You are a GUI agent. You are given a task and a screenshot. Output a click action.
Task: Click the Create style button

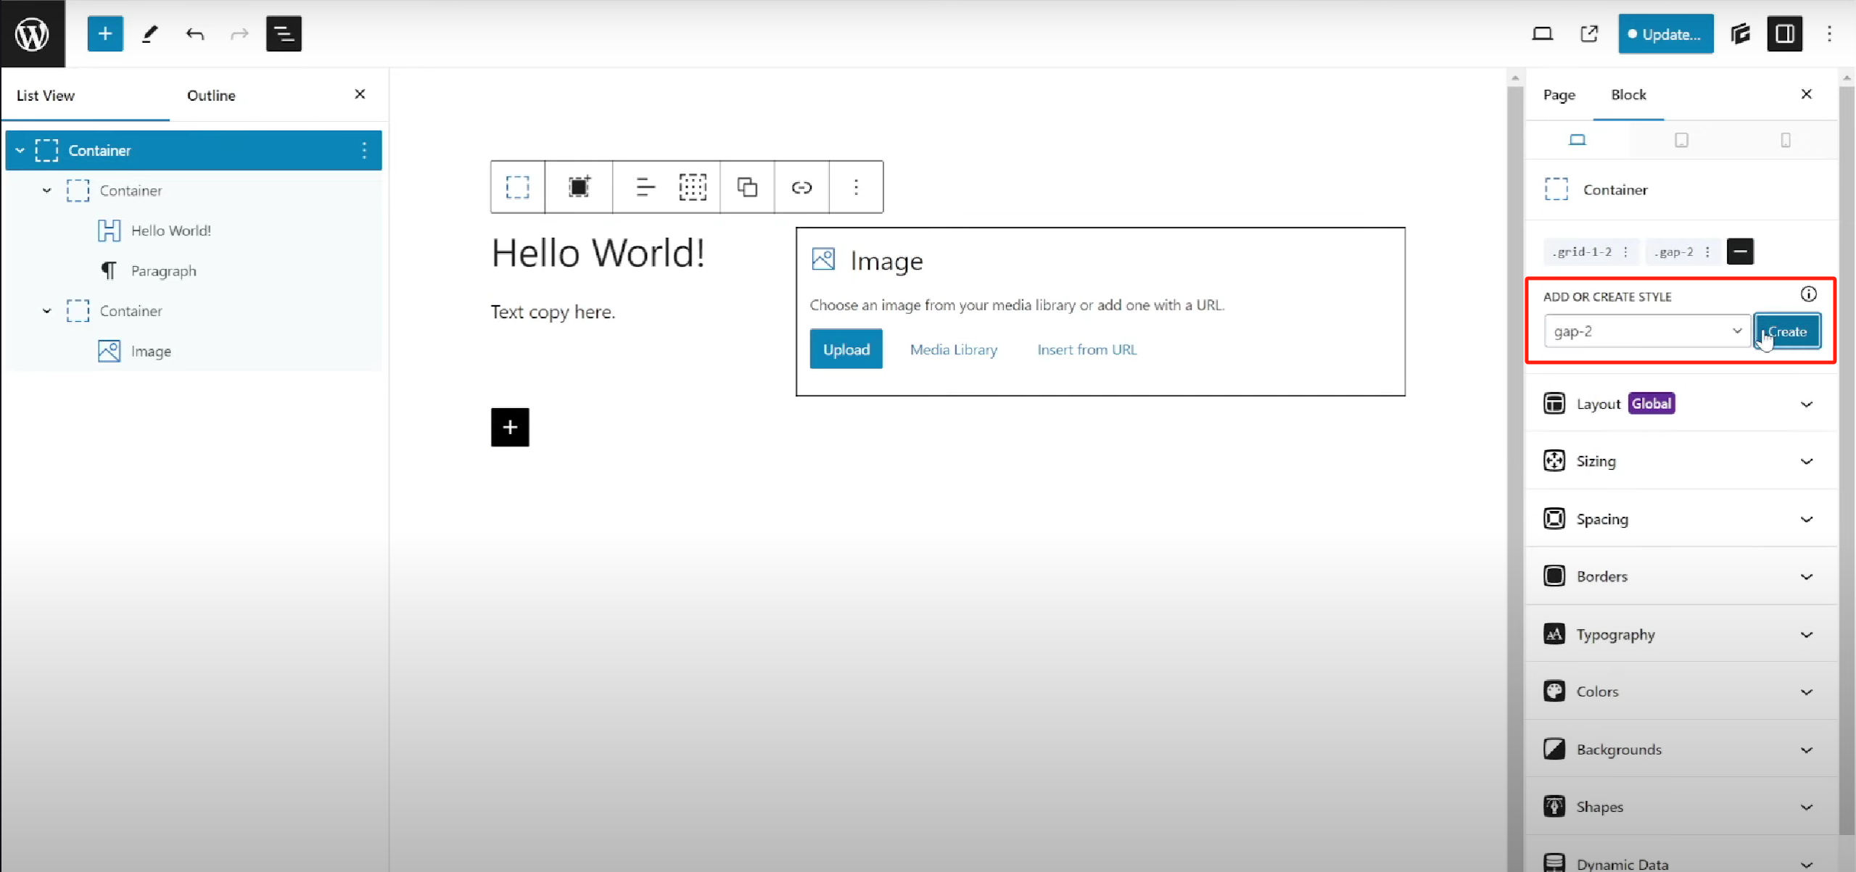click(1787, 331)
